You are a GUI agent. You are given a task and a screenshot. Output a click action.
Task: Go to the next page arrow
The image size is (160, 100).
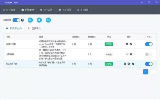pos(153,72)
